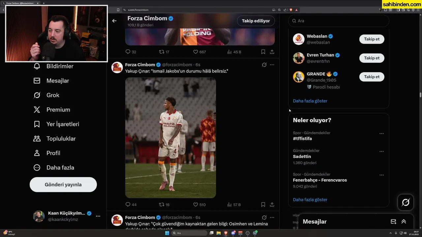Screen dimensions: 422x237
Task: Open Yer İşaretleri bookmarks icon
Action: pos(37,124)
